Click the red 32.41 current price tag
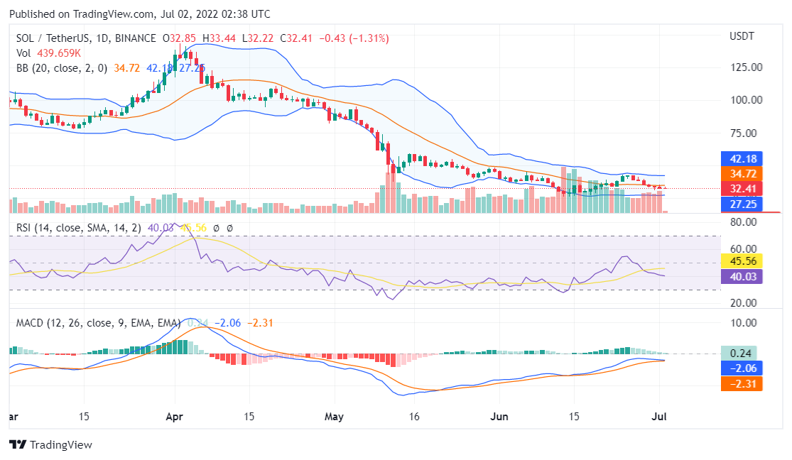The width and height of the screenshot is (792, 460). 741,189
